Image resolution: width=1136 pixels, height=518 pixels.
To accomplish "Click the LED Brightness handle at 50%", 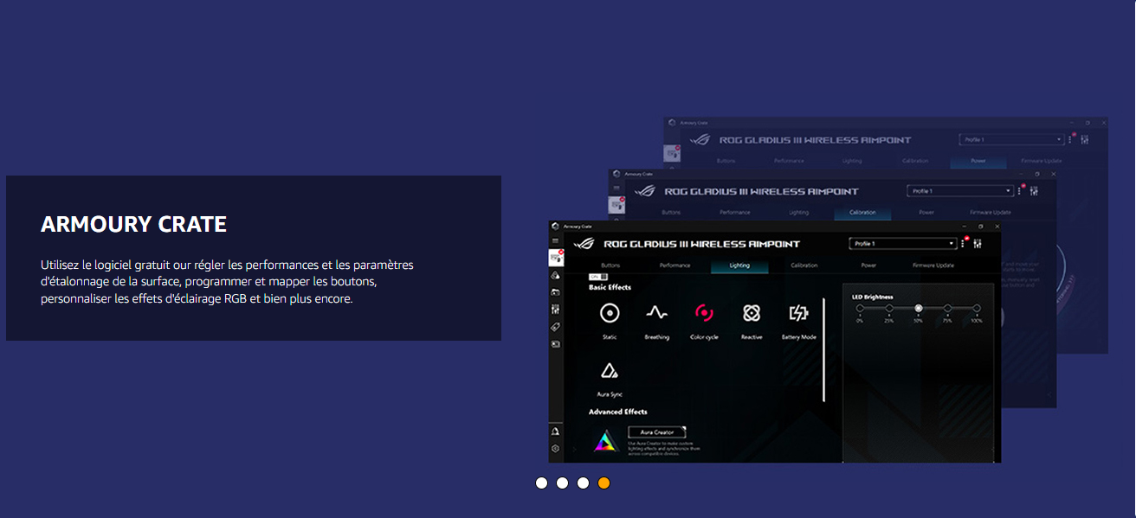I will click(919, 308).
